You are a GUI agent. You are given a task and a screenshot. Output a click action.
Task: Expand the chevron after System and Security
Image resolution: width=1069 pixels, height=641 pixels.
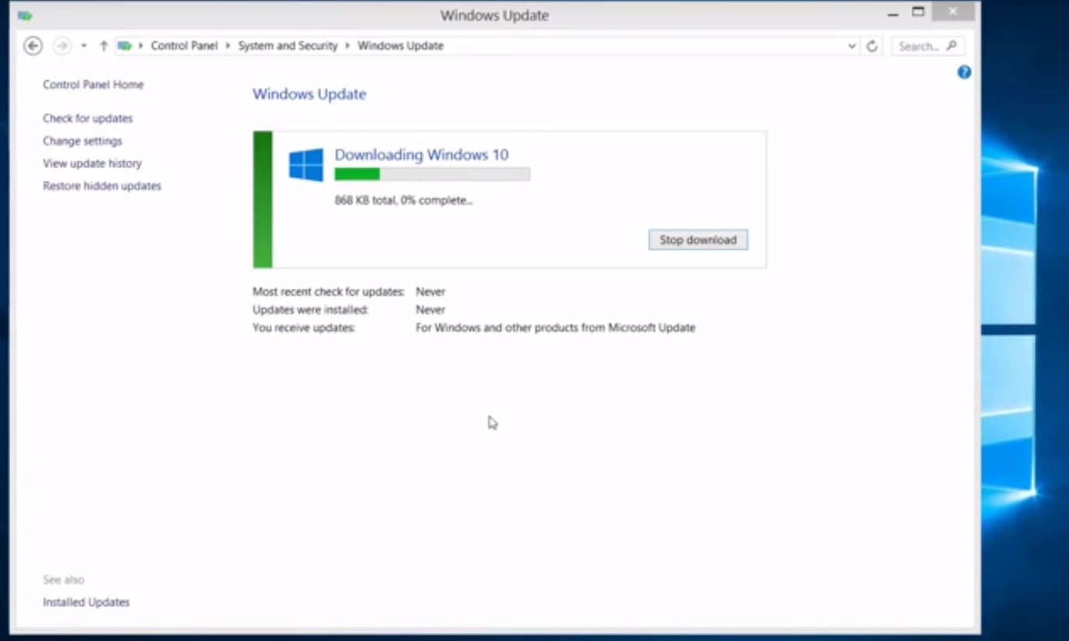(x=348, y=46)
